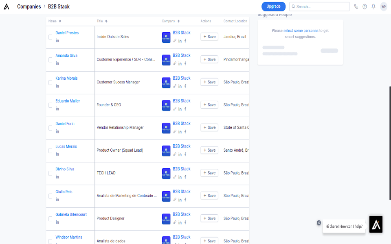This screenshot has height=244, width=391.
Task: Click B2B Stack logo in Divino Silva row
Action: tap(166, 174)
